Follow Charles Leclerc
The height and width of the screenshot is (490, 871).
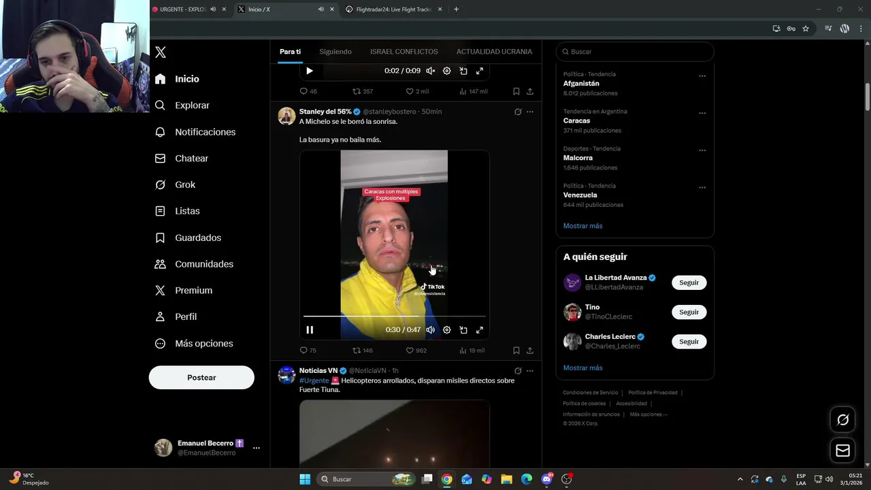point(689,342)
